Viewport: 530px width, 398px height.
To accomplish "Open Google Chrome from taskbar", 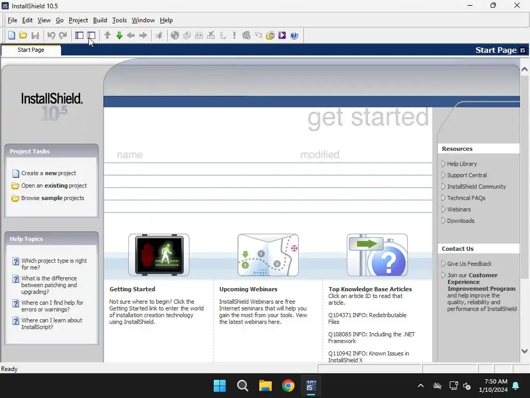I will [x=288, y=386].
